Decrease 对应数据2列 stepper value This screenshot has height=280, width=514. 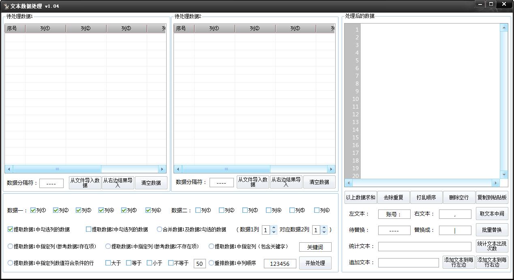pos(324,232)
